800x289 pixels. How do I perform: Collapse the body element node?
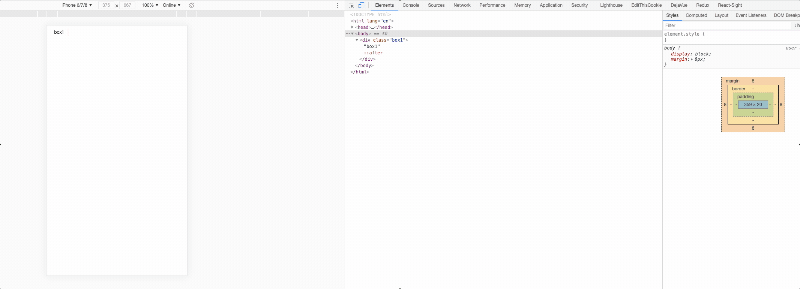click(x=352, y=34)
